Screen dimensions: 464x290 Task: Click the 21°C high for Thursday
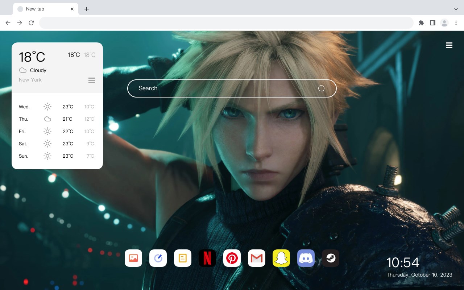pyautogui.click(x=67, y=119)
